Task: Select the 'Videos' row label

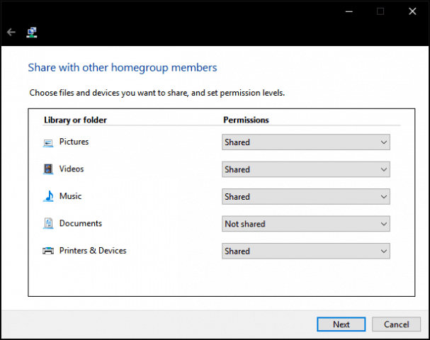Action: (x=72, y=169)
